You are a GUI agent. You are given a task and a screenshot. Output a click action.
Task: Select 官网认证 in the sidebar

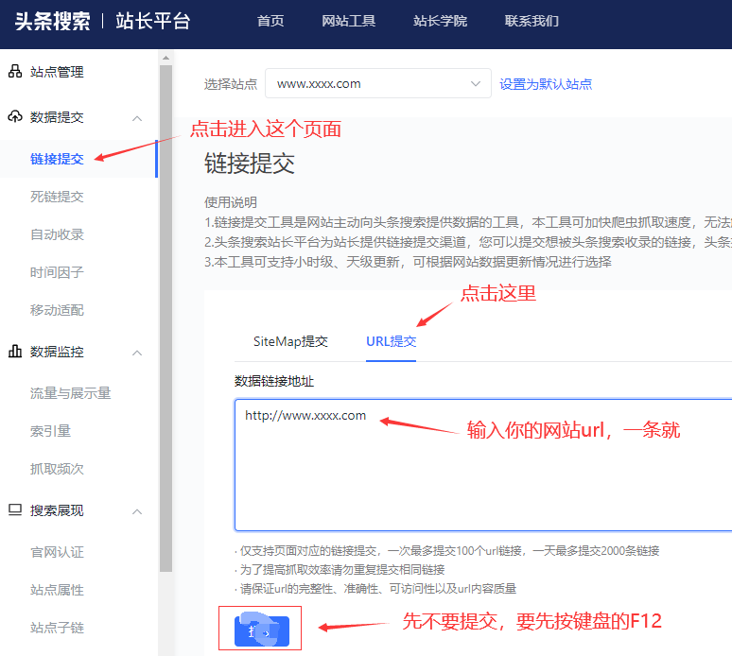pos(57,552)
